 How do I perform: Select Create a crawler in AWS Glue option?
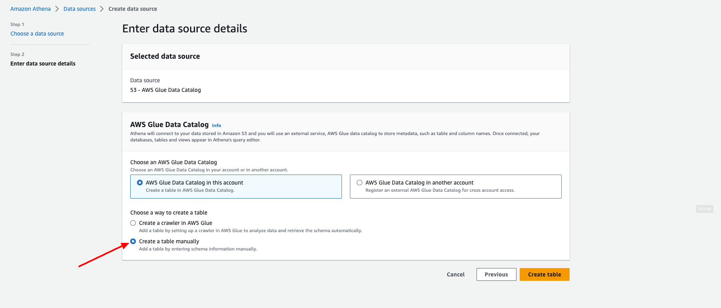click(133, 223)
